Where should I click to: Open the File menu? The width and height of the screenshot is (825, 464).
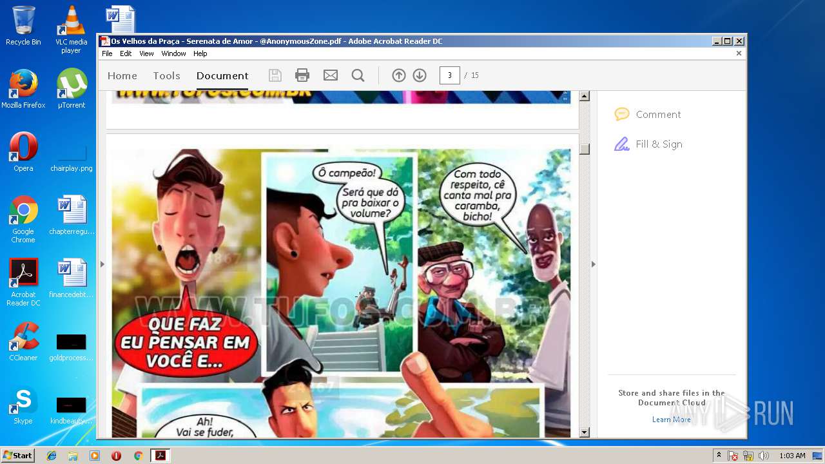(x=107, y=53)
